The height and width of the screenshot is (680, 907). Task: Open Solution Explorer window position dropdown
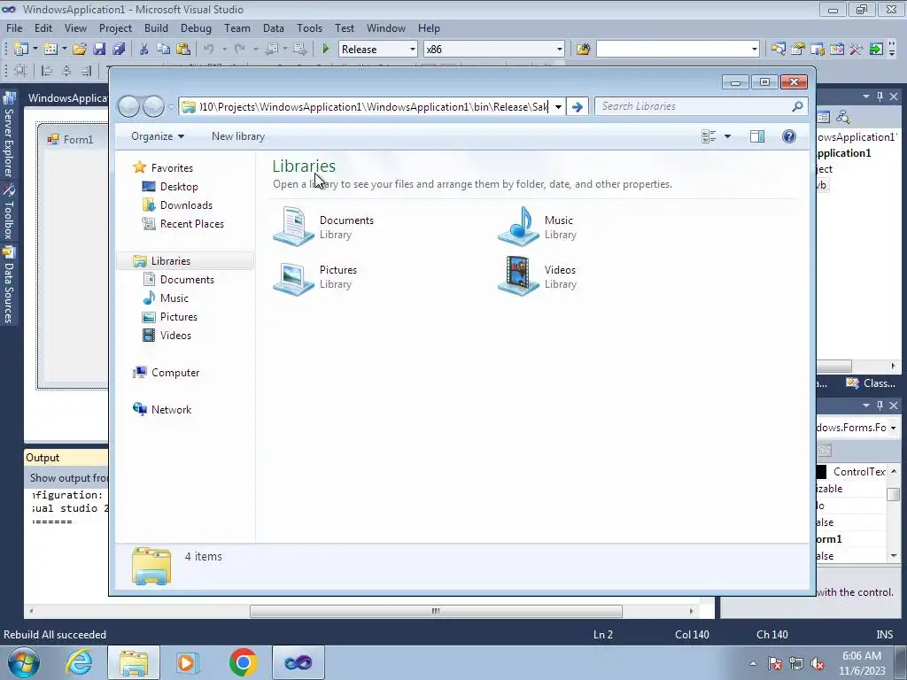(x=866, y=97)
